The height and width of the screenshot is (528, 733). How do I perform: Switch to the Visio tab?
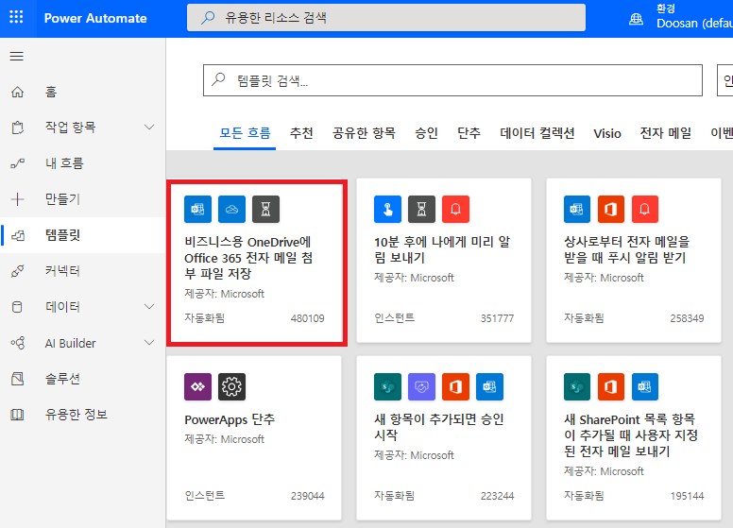607,133
